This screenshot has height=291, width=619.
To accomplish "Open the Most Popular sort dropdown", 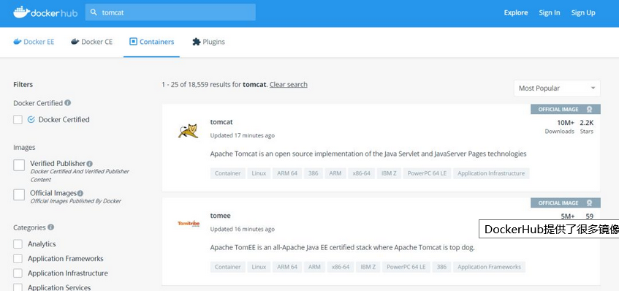I will (x=557, y=88).
